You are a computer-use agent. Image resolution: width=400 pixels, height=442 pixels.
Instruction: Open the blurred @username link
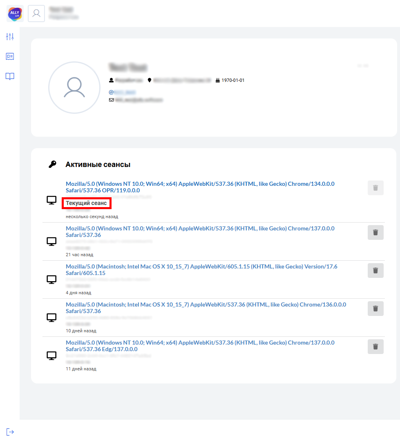click(x=122, y=92)
